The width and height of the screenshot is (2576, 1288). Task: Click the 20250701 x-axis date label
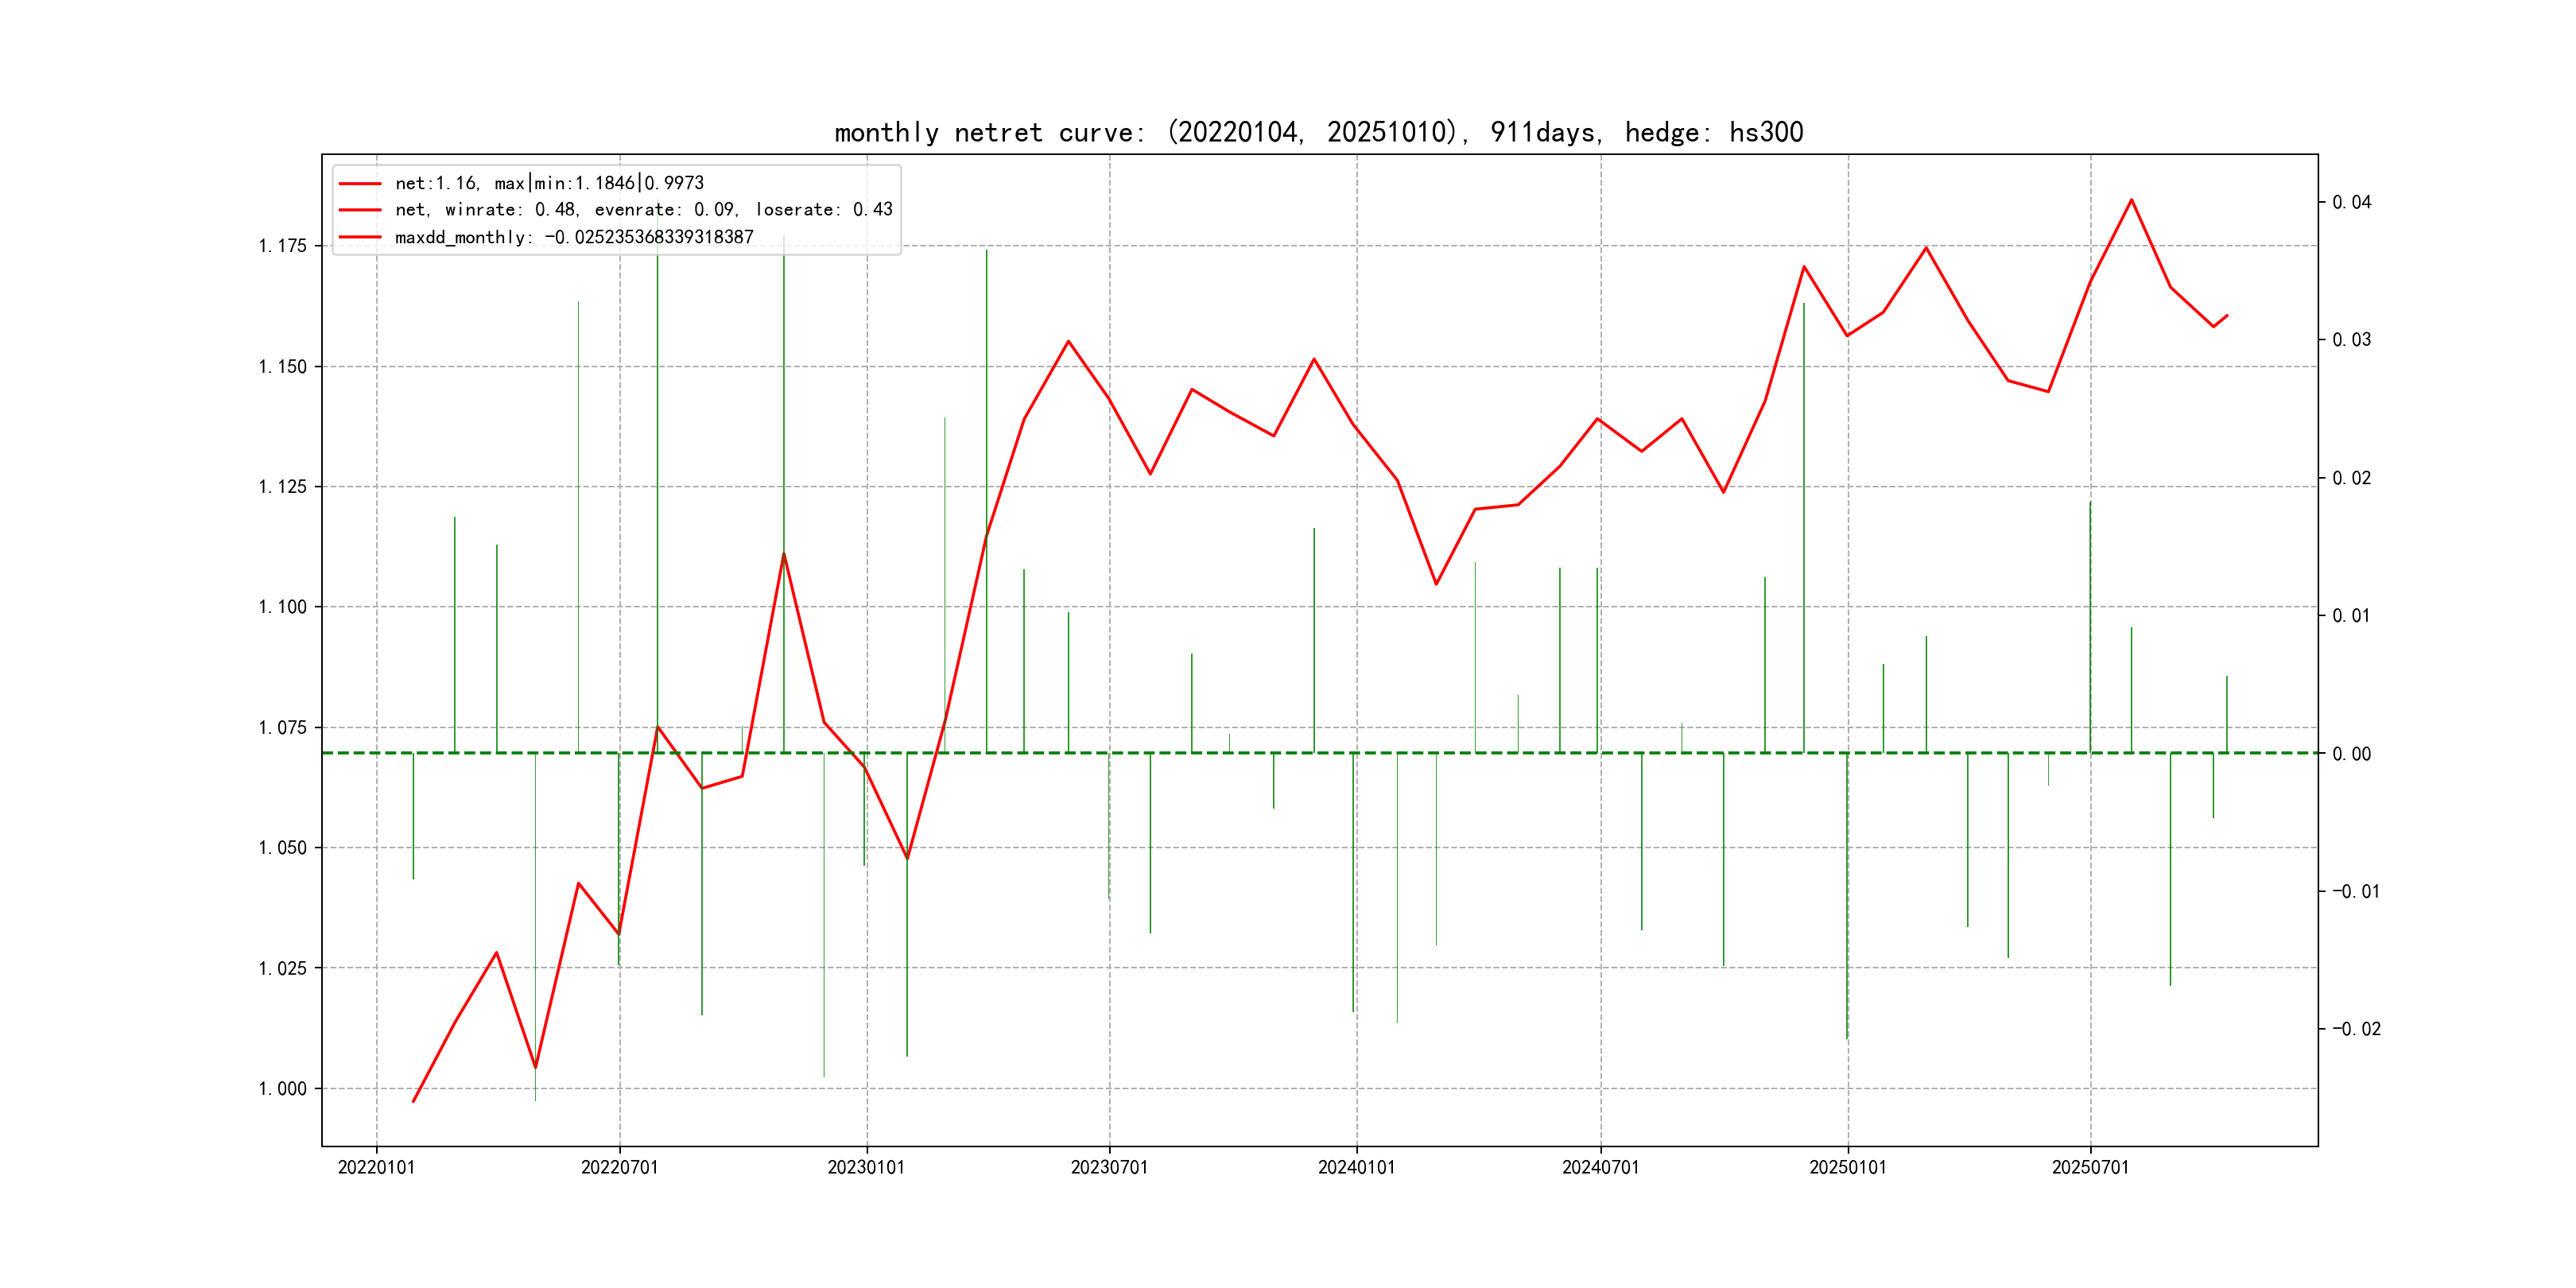coord(2090,1167)
